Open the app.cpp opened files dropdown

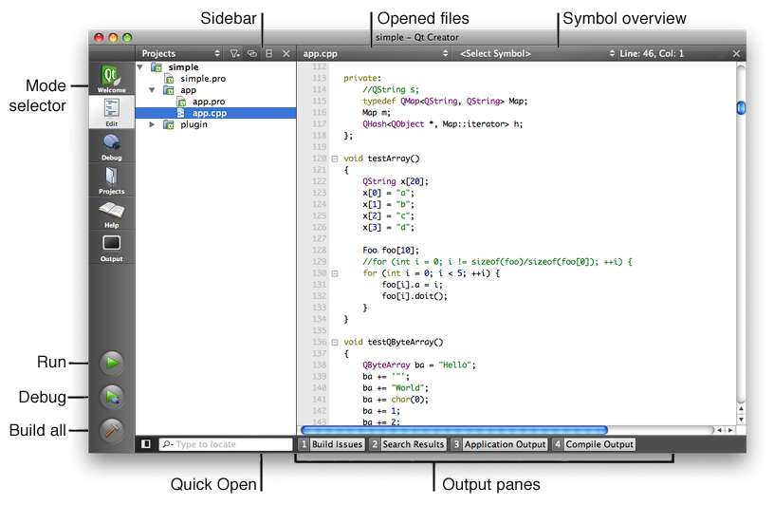[x=375, y=53]
